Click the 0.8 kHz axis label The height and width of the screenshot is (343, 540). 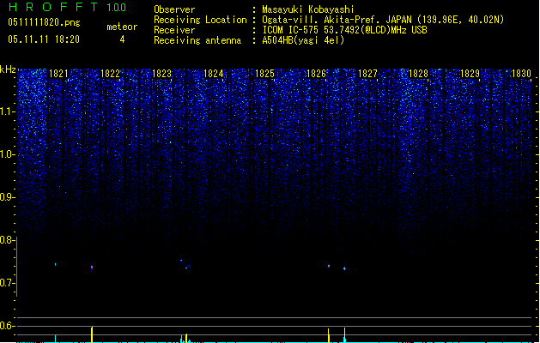[7, 240]
